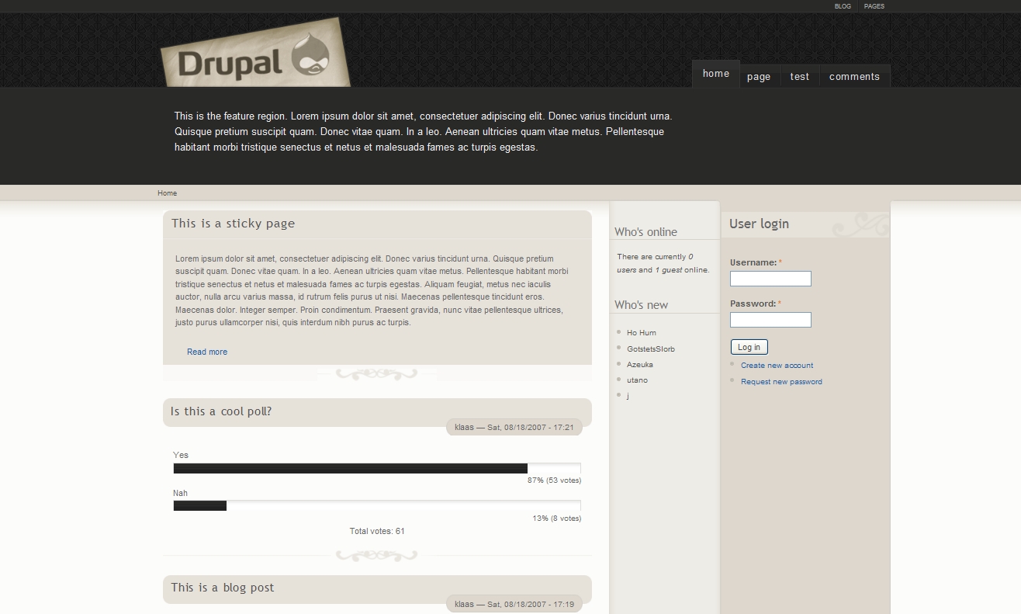Open the 'Is this a cool poll?' title
Image resolution: width=1021 pixels, height=614 pixels.
point(221,411)
